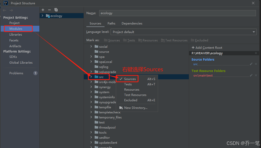Expand the ueditor folder
261x148 pixels.
(91, 137)
